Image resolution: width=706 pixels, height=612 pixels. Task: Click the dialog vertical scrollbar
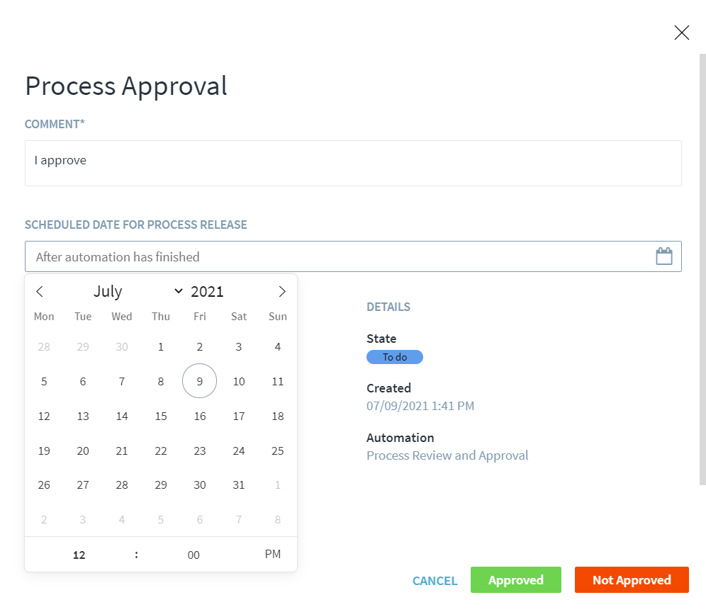point(702,269)
